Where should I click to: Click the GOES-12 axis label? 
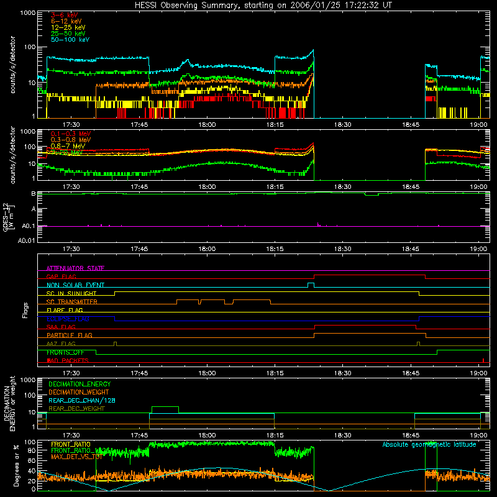pos(9,217)
